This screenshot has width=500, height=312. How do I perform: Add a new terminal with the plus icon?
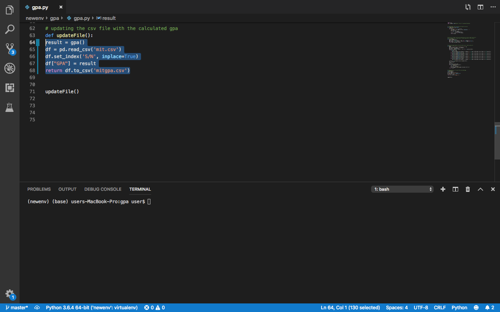tap(443, 189)
